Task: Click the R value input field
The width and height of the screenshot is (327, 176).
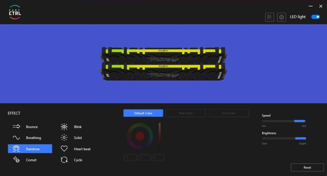Action: [130, 157]
